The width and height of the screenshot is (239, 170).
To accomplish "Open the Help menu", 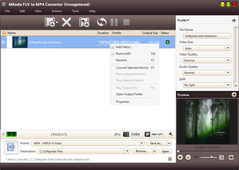I will [x=92, y=11].
